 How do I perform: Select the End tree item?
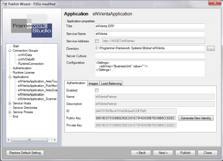[x=15, y=116]
